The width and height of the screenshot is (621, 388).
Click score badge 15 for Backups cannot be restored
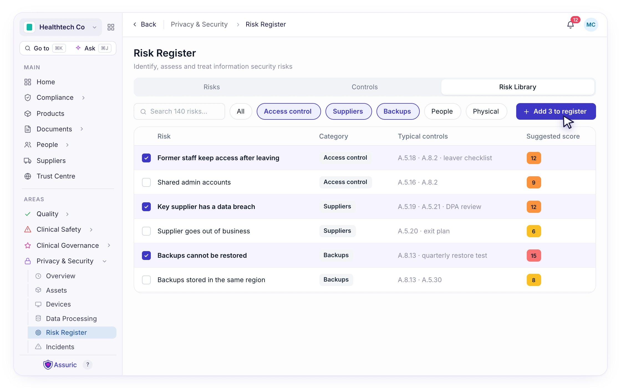tap(534, 256)
